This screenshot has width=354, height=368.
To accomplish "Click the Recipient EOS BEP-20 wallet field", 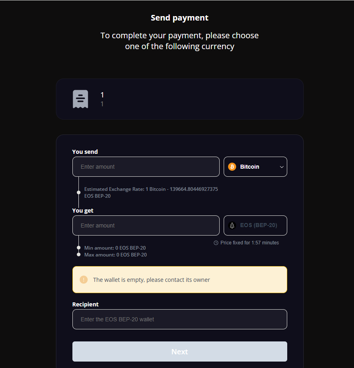I will pos(179,319).
